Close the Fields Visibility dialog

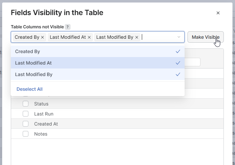point(218,13)
